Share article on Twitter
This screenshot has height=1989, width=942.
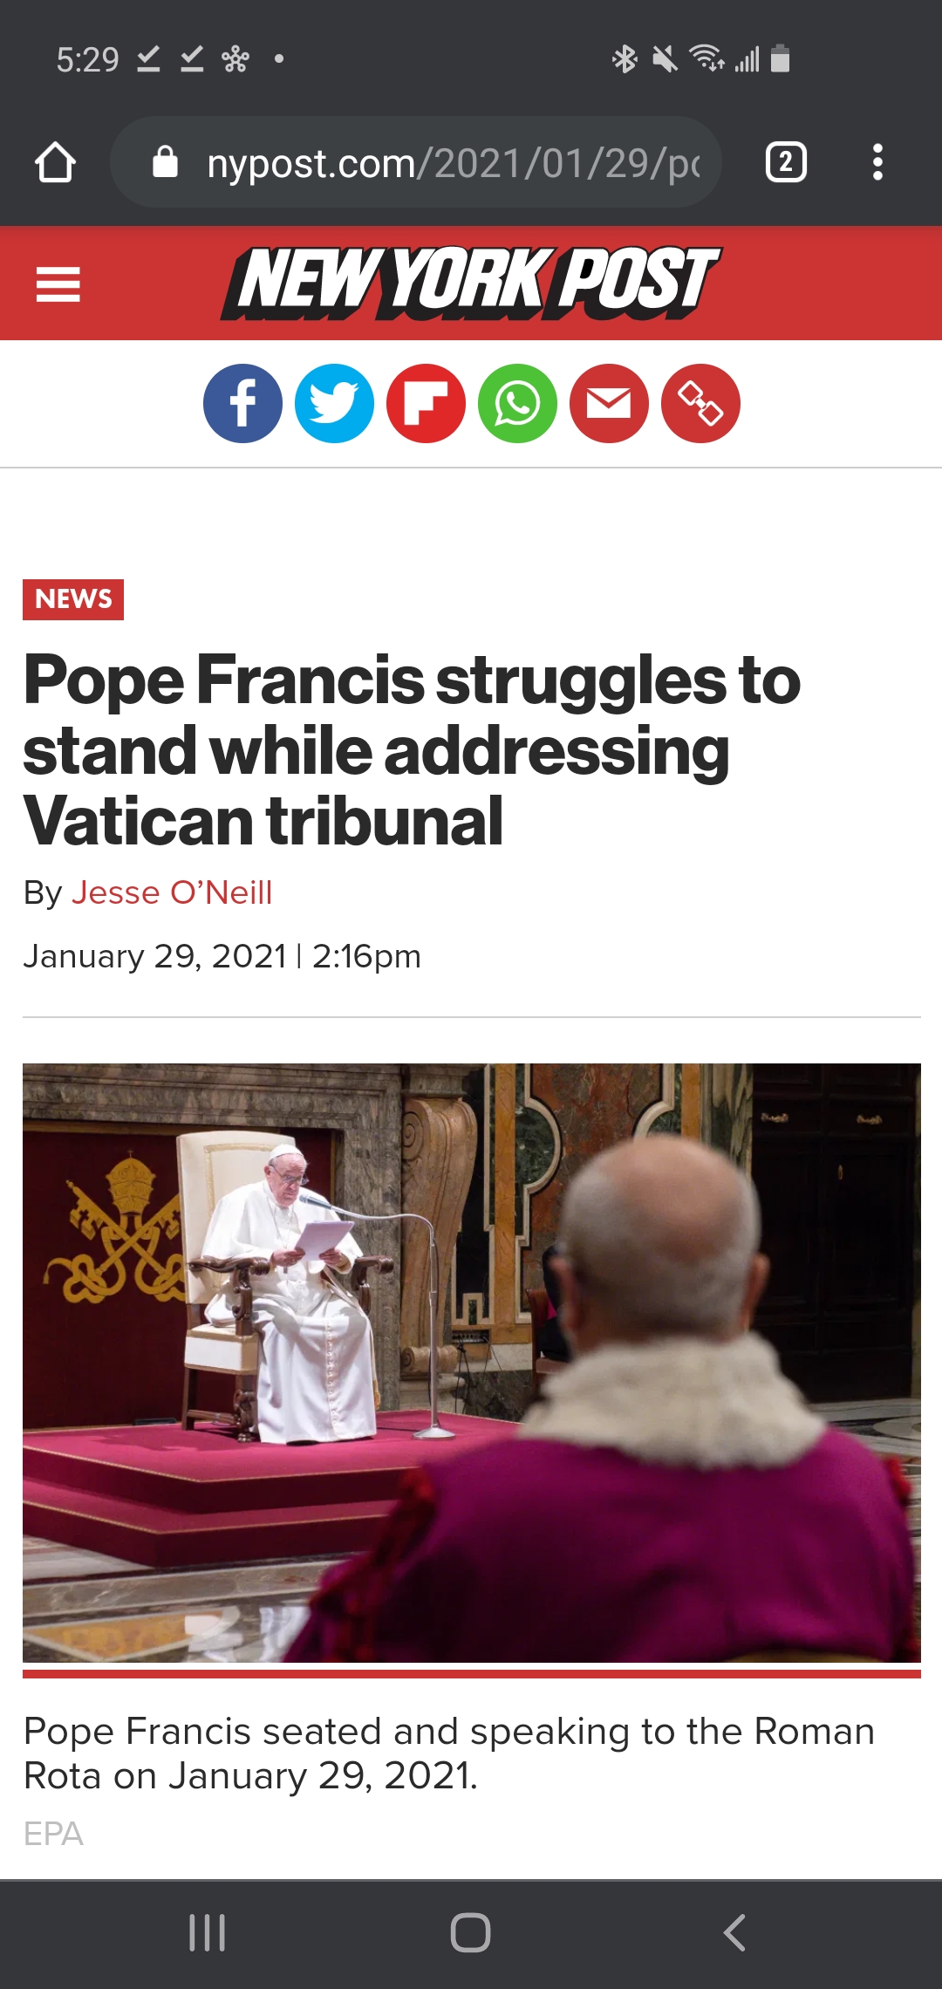[334, 403]
